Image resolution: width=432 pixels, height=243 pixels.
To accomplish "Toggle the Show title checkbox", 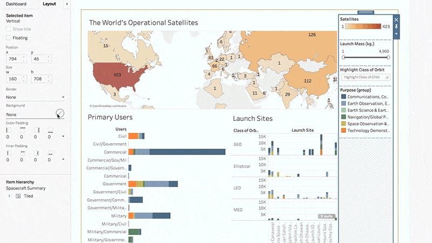I will 9,29.
